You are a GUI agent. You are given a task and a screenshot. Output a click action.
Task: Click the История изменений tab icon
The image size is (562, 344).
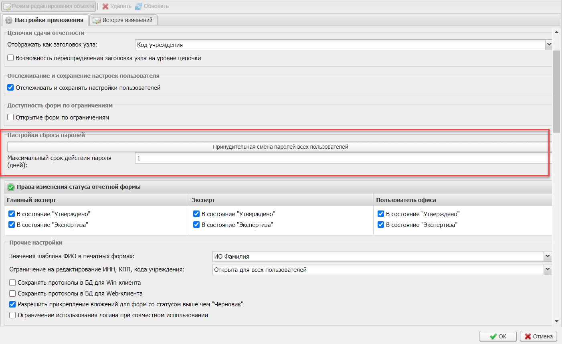click(x=97, y=20)
